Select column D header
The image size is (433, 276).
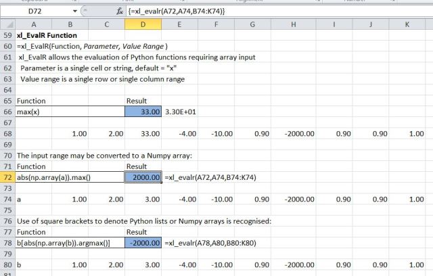(x=143, y=24)
